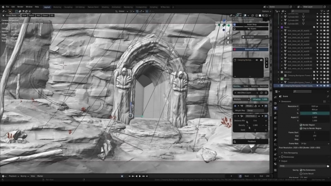Open Frame Rate 24 fps dropdown
331x186 pixels.
(x=315, y=144)
